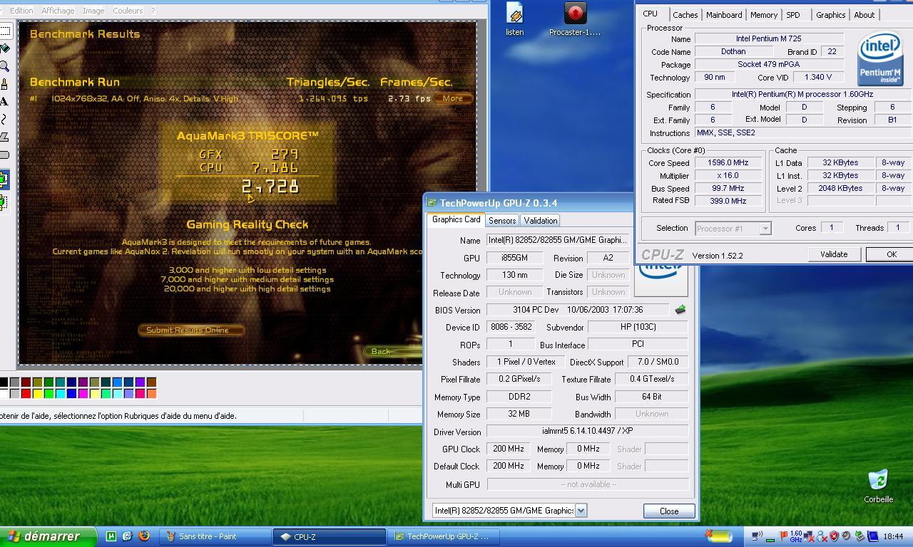The image size is (913, 547).
Task: Select the Curve tool in Paint
Action: point(5,120)
